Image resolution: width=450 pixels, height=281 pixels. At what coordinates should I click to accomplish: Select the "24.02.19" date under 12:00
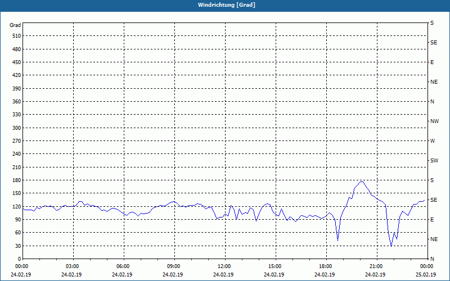pyautogui.click(x=223, y=275)
